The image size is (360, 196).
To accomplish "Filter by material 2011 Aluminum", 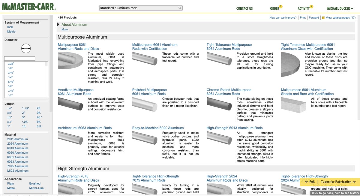I will coord(17,139).
